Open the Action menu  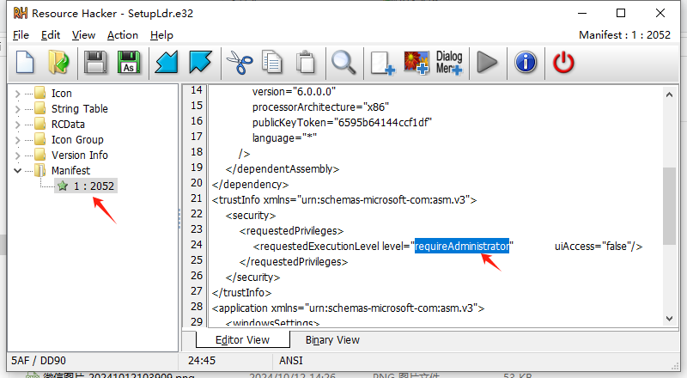point(123,35)
